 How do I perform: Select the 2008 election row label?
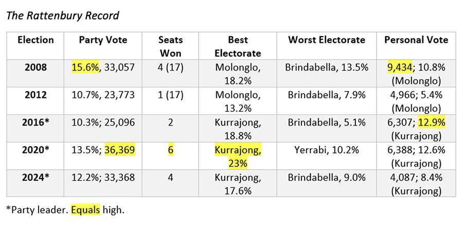(35, 67)
